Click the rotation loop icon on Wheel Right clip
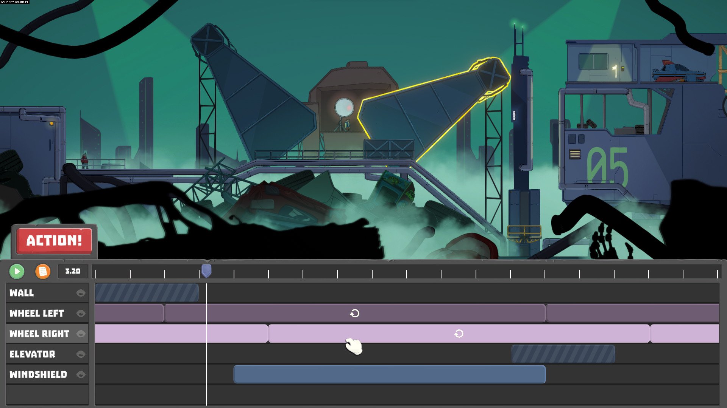 tap(460, 334)
